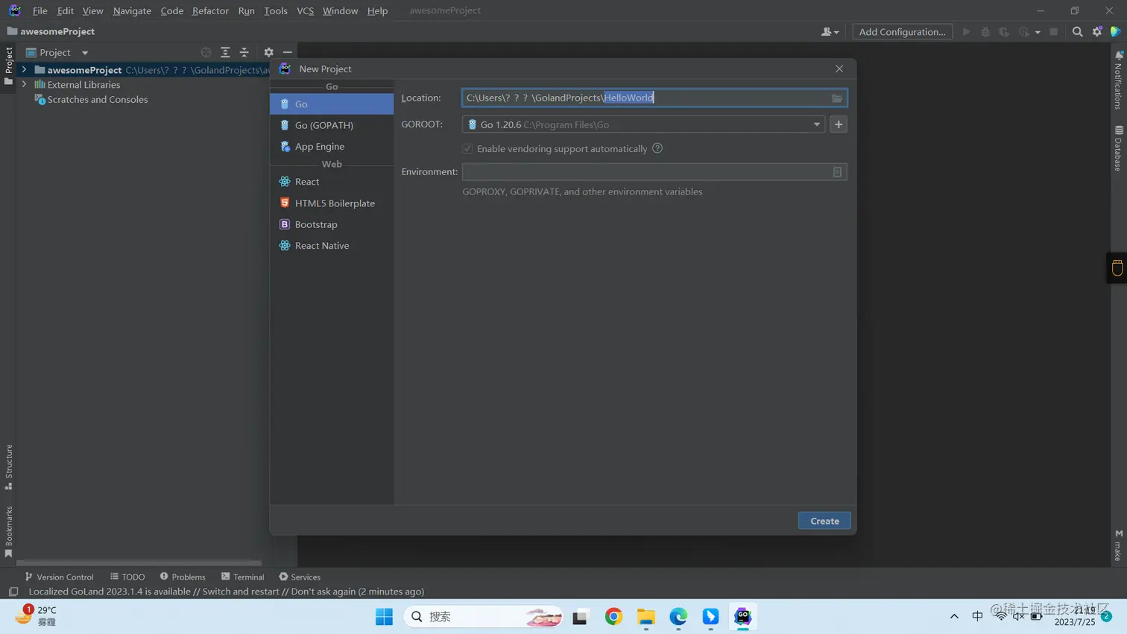
Task: Click the Debug bug icon
Action: click(985, 31)
